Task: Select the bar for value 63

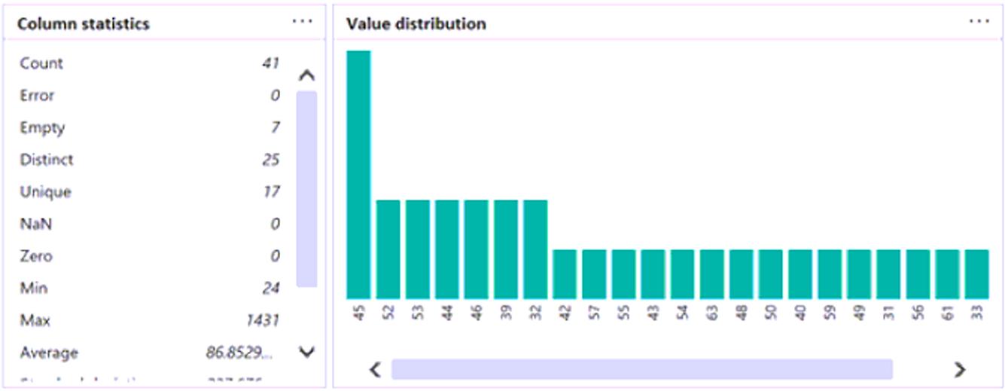Action: pos(711,274)
